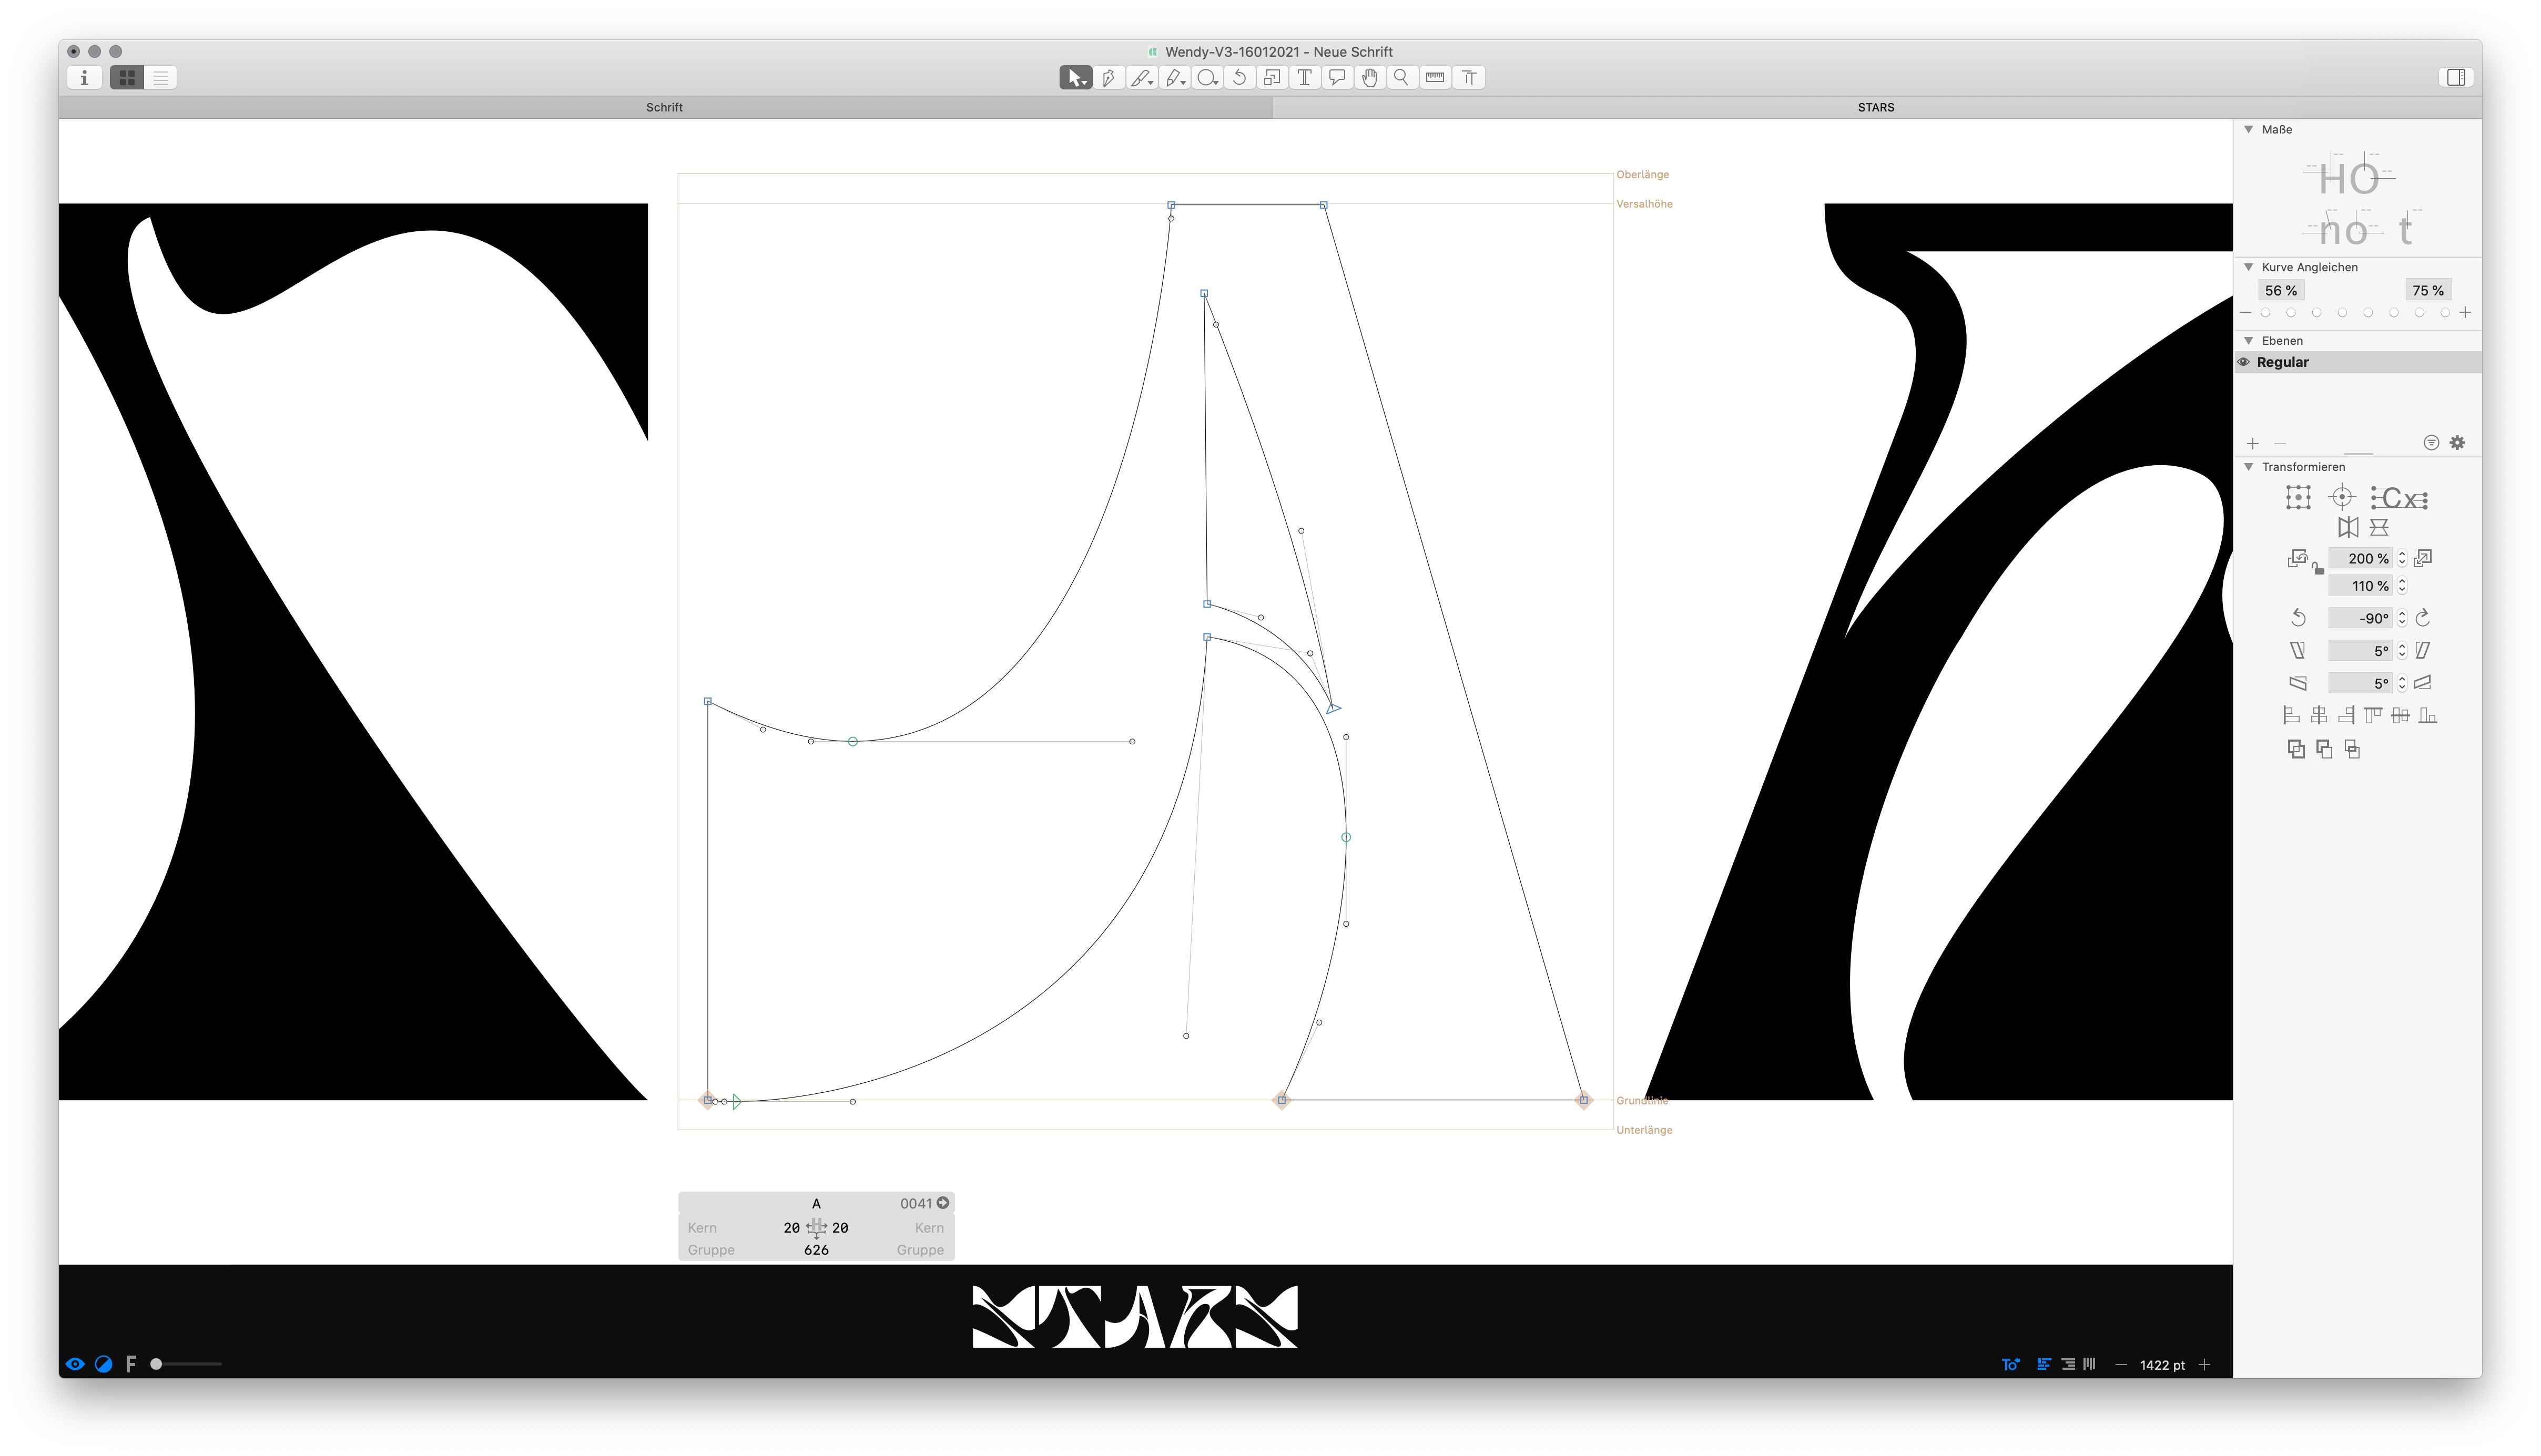Select the Regular layer row
Screen dimensions: 2541x1456
pos(2358,362)
